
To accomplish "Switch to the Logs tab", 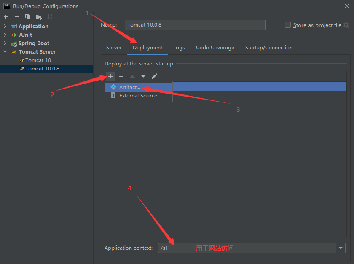I will [x=179, y=48].
